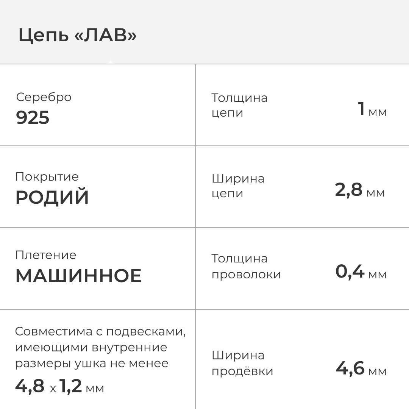Select the «Покрытие» label
The image size is (409, 409).
coord(47,176)
